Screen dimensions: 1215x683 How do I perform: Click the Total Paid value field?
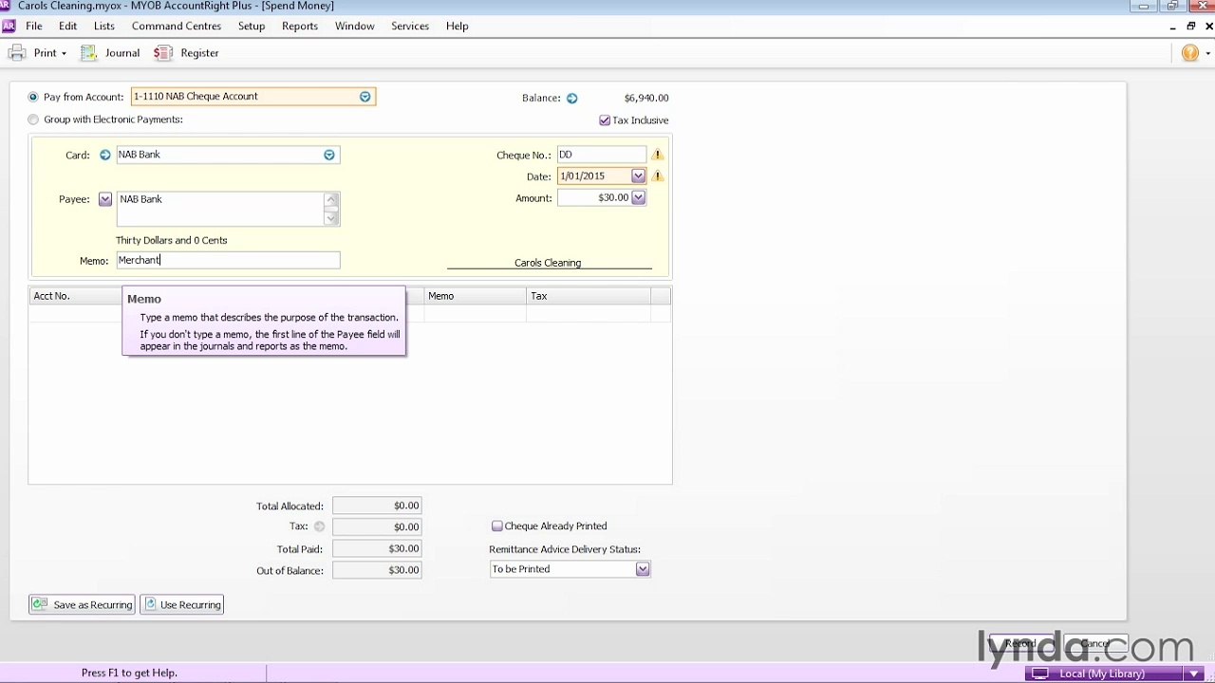pos(377,548)
